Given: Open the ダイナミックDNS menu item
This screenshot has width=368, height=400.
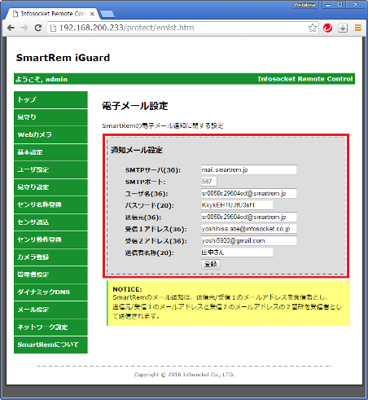Looking at the screenshot, I should (50, 292).
